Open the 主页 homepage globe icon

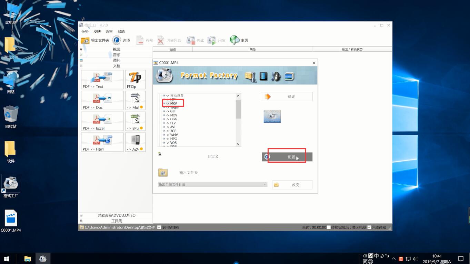pos(235,40)
